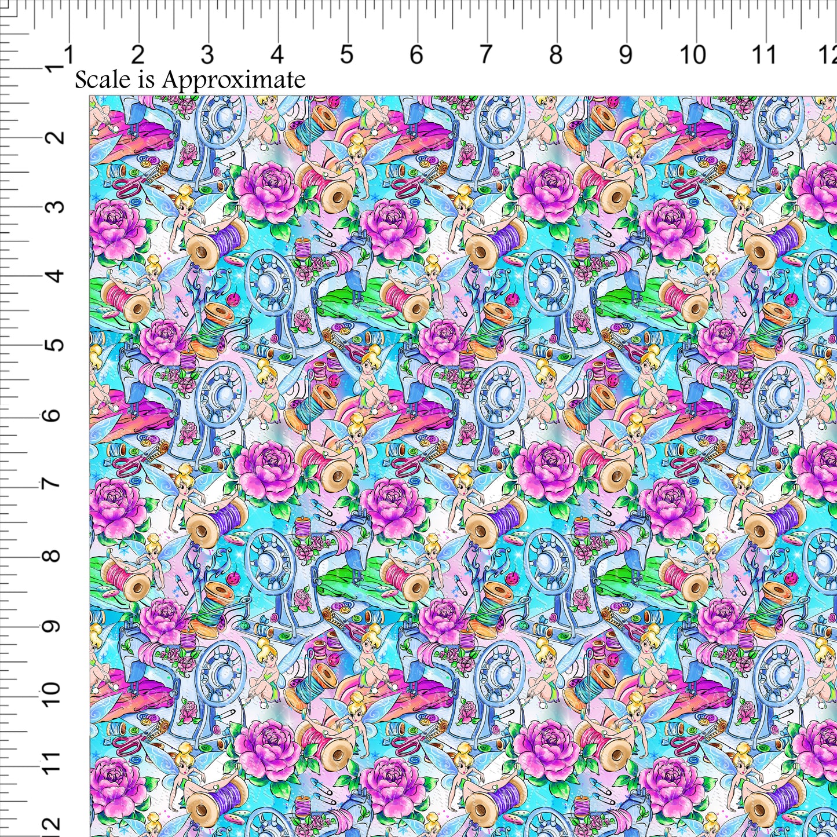
Task: Click the fabric pattern swatch image
Action: [463, 466]
